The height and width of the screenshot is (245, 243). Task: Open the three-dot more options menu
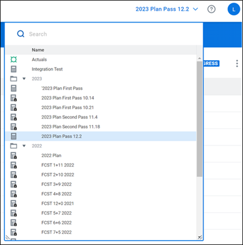[x=237, y=63]
